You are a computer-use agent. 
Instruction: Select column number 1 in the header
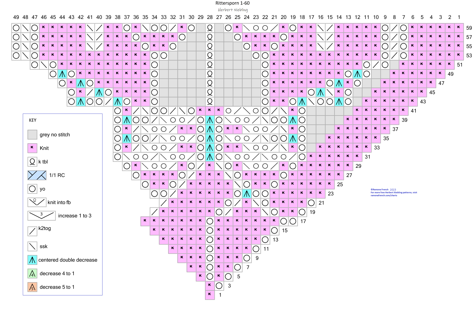pos(459,17)
